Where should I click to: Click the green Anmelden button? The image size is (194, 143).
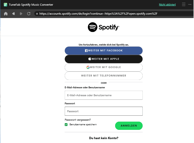[129, 126]
